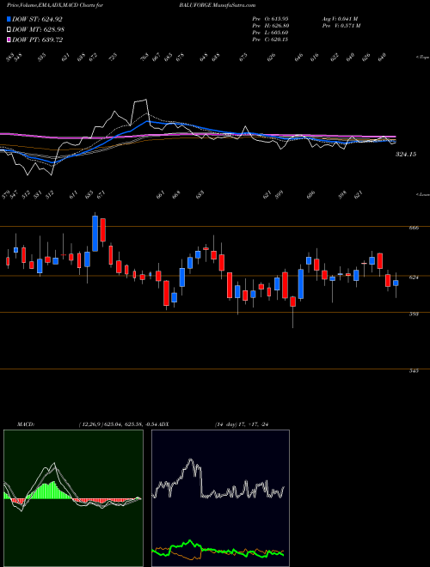The width and height of the screenshot is (430, 567).
Task: Open the MACD histogram panel
Action: [x=73, y=498]
